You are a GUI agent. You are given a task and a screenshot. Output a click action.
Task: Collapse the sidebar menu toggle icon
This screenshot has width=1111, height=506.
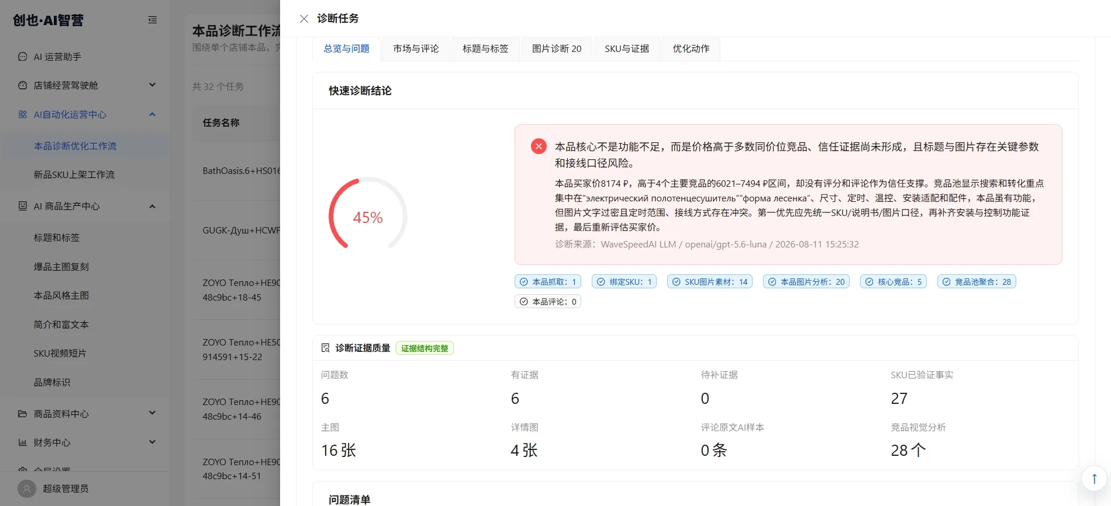point(153,20)
